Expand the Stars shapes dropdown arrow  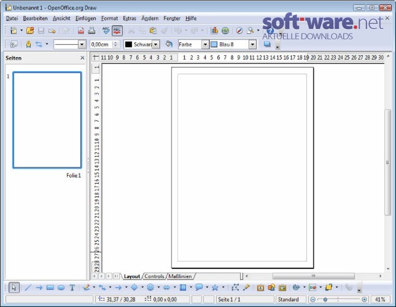223,287
